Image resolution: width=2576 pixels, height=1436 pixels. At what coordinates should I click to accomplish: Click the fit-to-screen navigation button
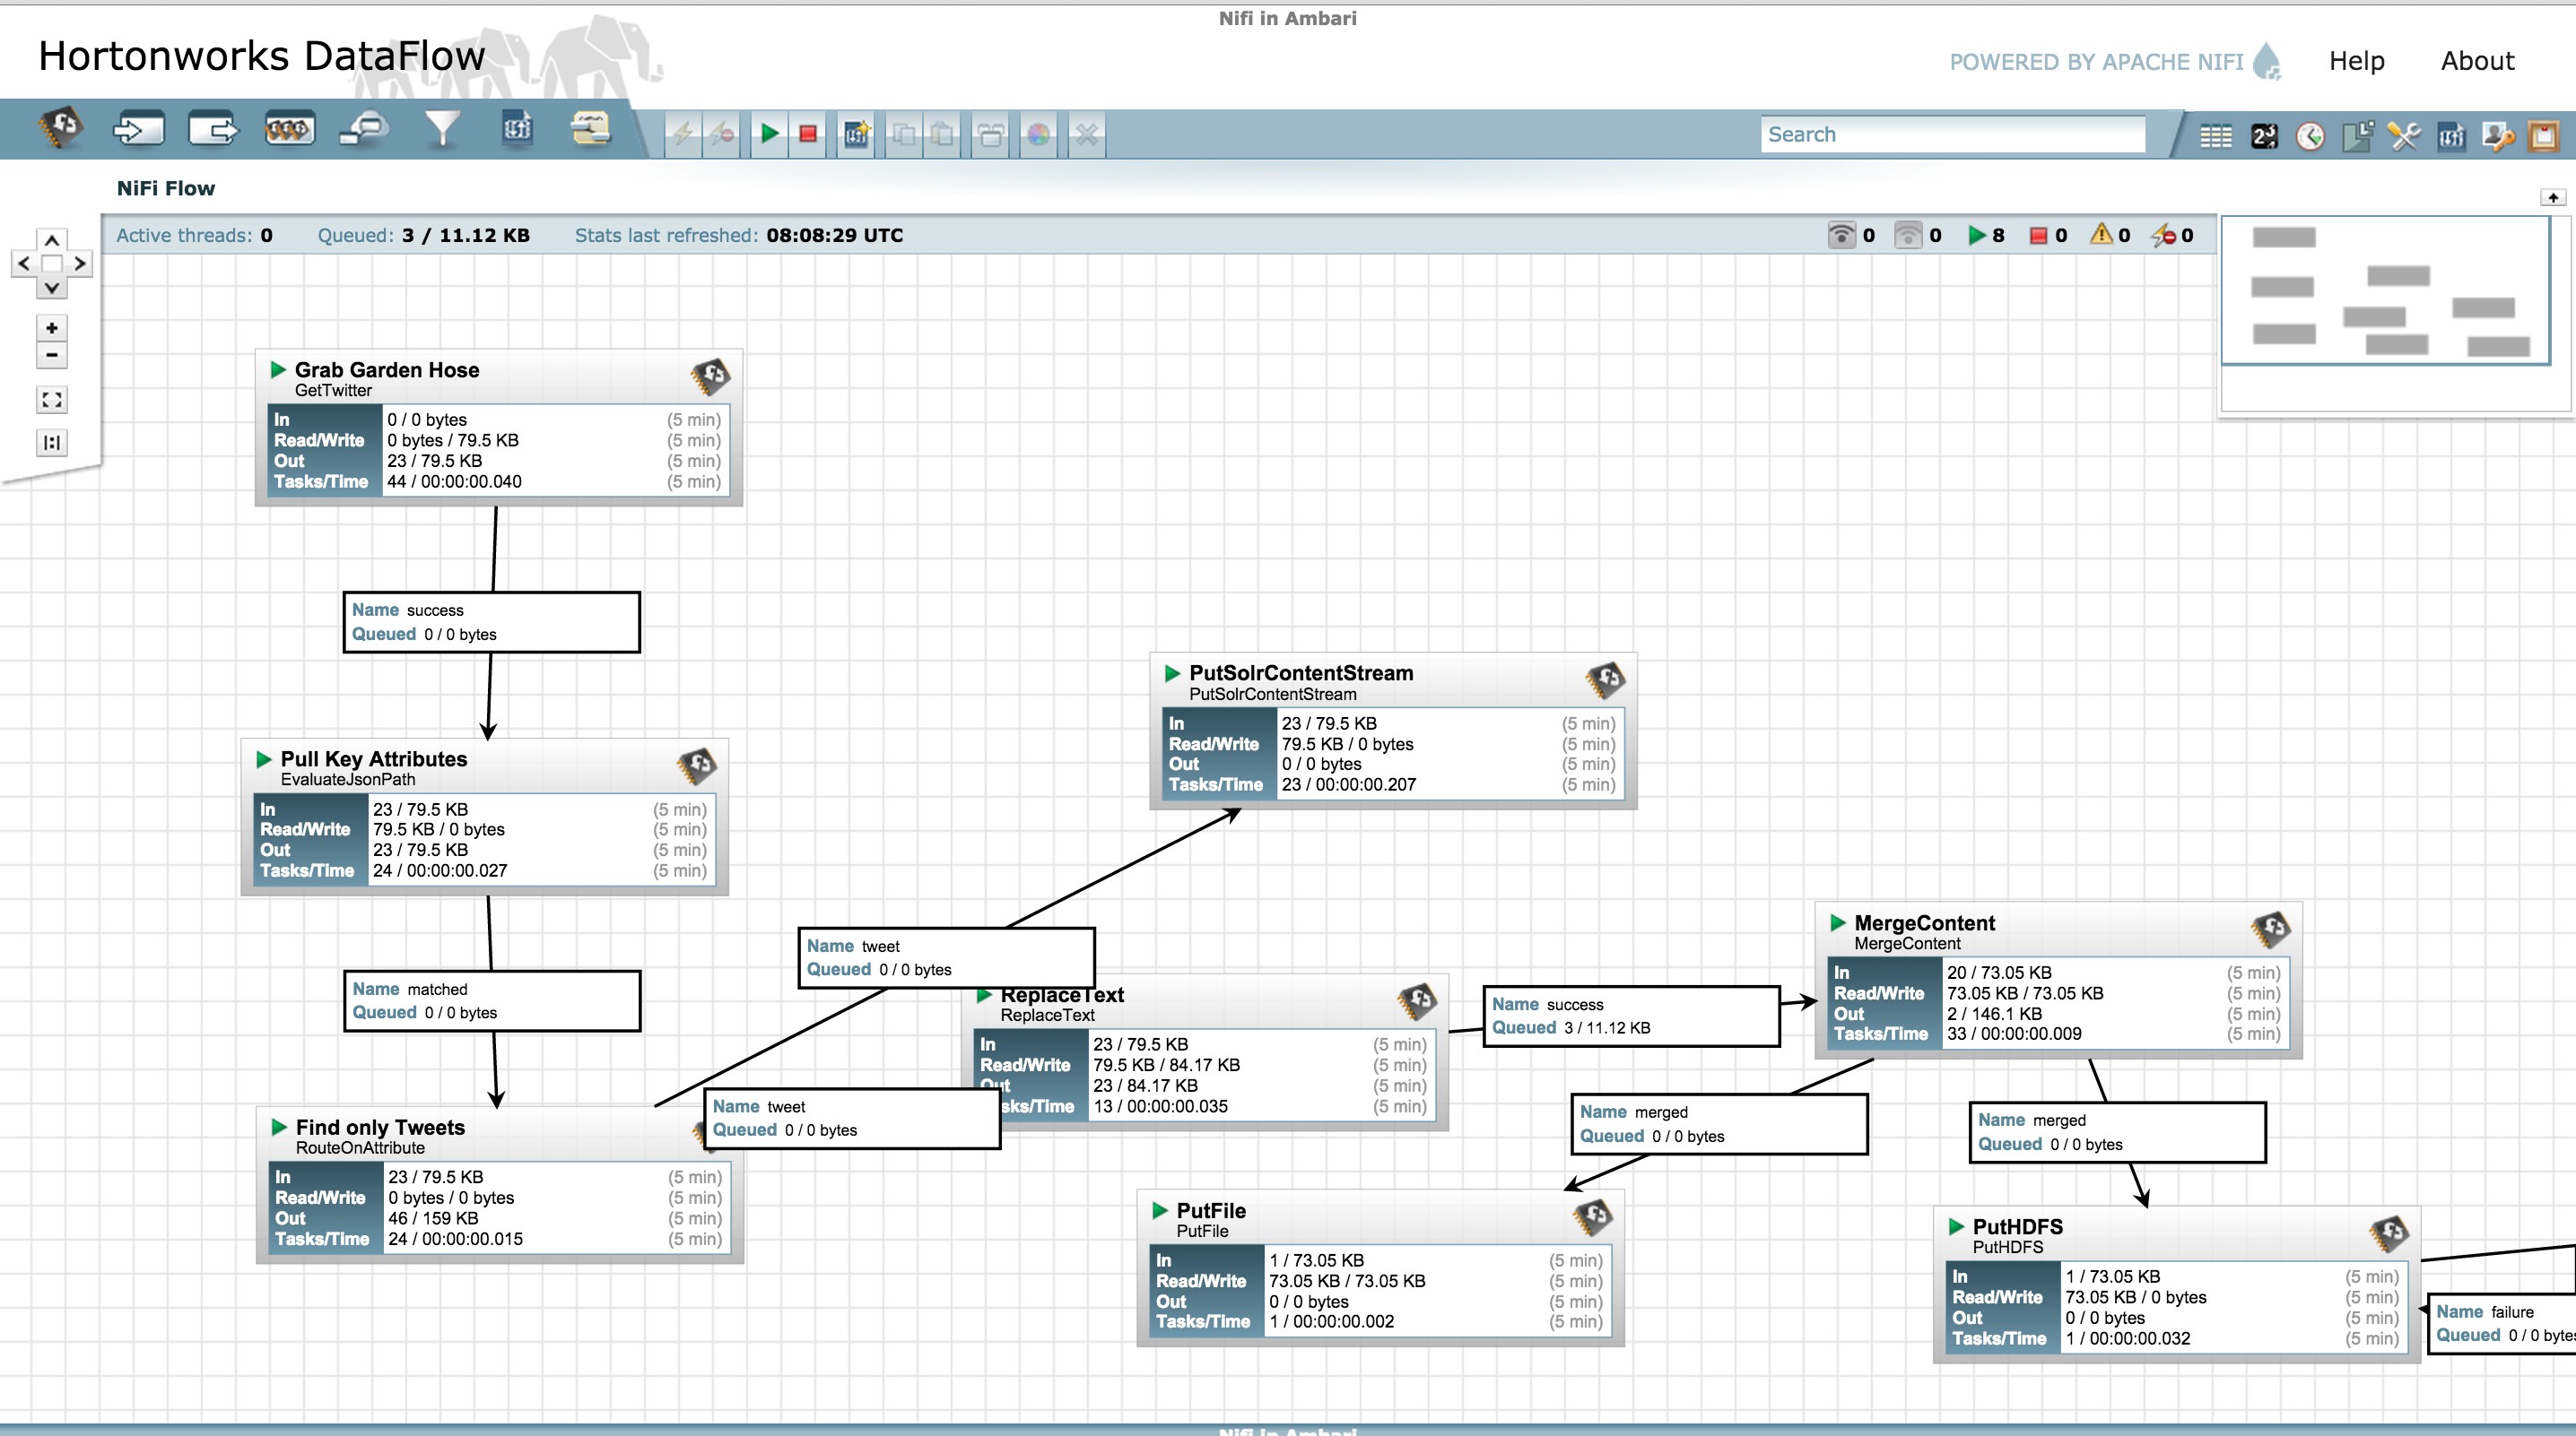point(52,400)
